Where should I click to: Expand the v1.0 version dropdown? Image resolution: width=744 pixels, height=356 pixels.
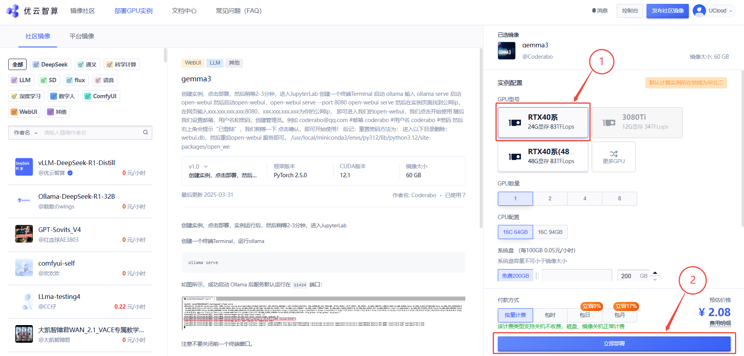point(206,167)
